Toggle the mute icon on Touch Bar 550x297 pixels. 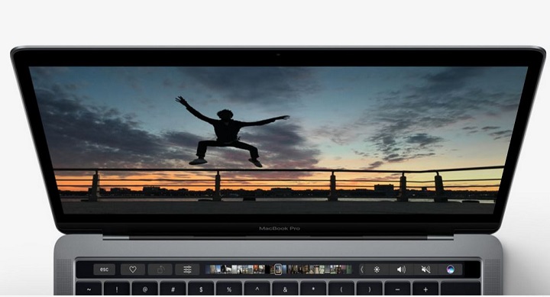tap(425, 270)
